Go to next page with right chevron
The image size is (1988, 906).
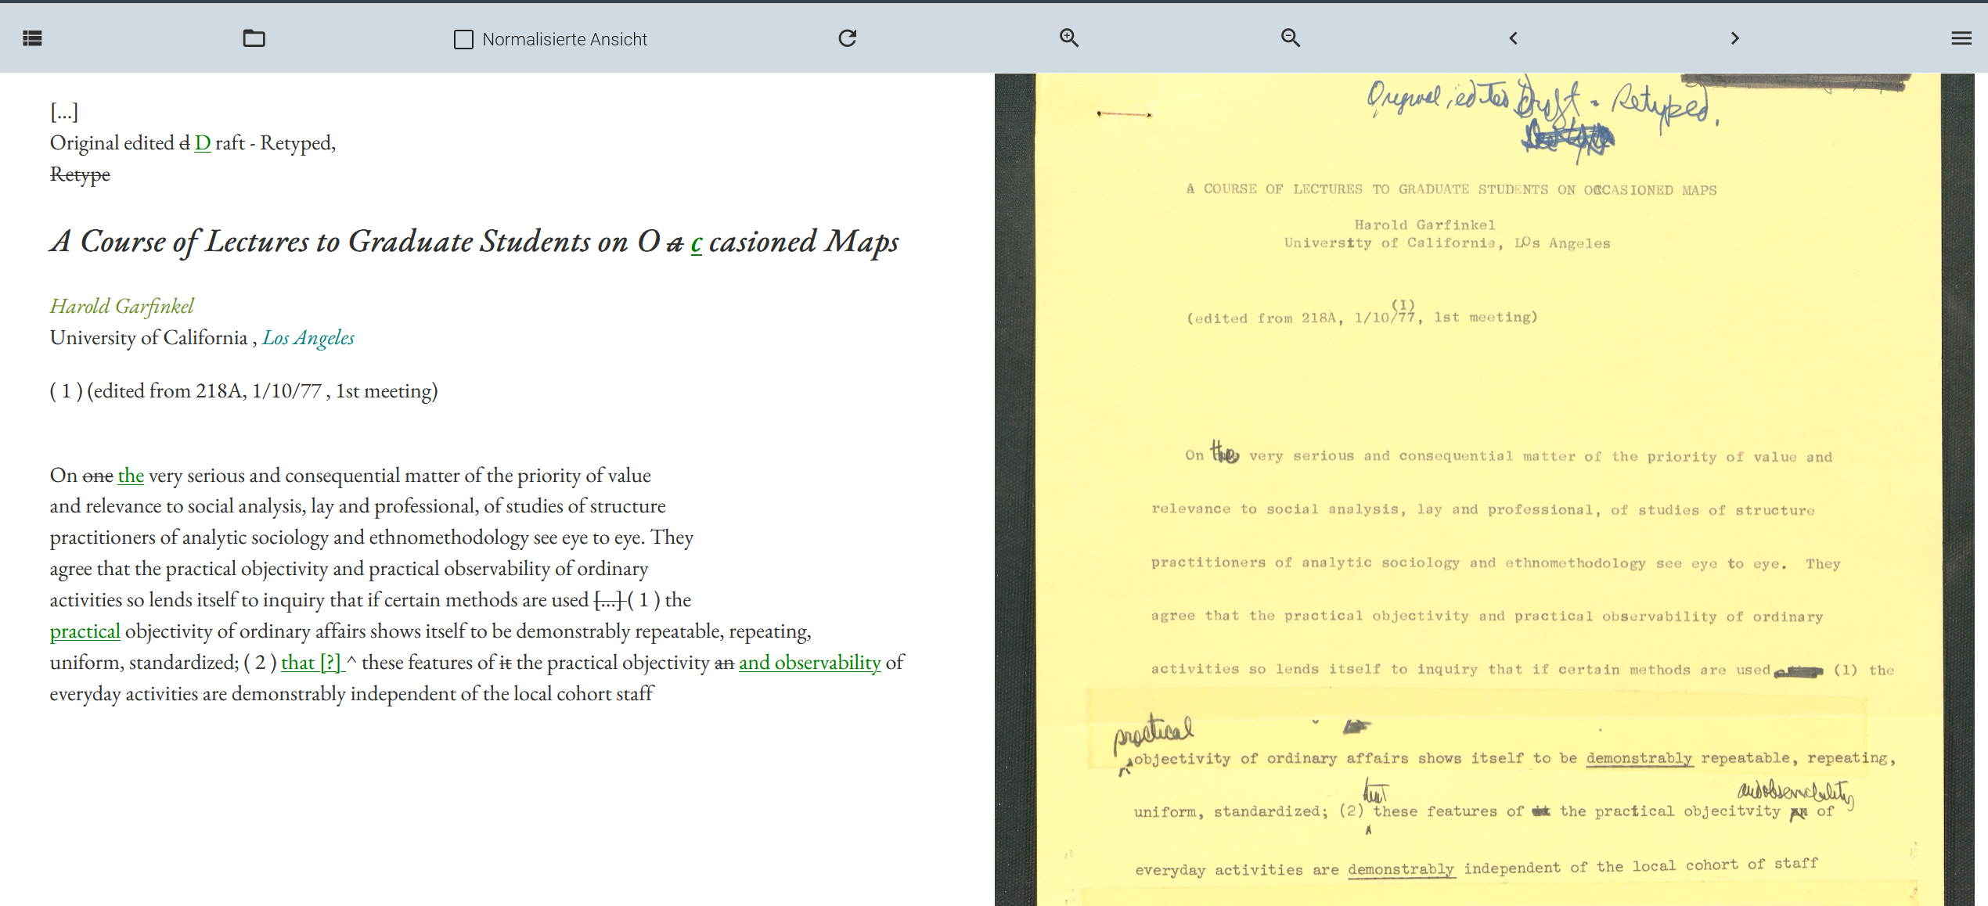(x=1734, y=38)
